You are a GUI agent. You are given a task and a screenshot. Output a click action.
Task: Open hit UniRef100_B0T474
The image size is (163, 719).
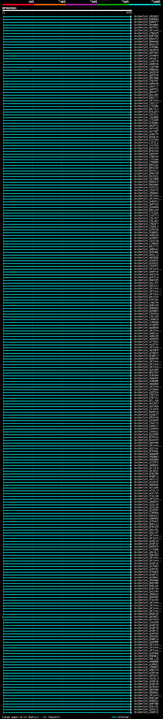[146, 619]
